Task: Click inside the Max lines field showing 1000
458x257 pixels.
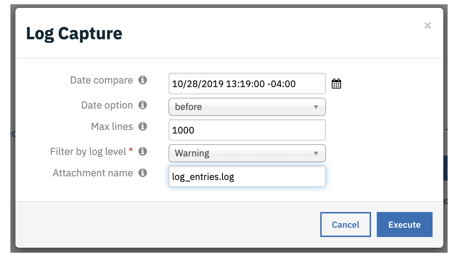Action: pyautogui.click(x=247, y=130)
